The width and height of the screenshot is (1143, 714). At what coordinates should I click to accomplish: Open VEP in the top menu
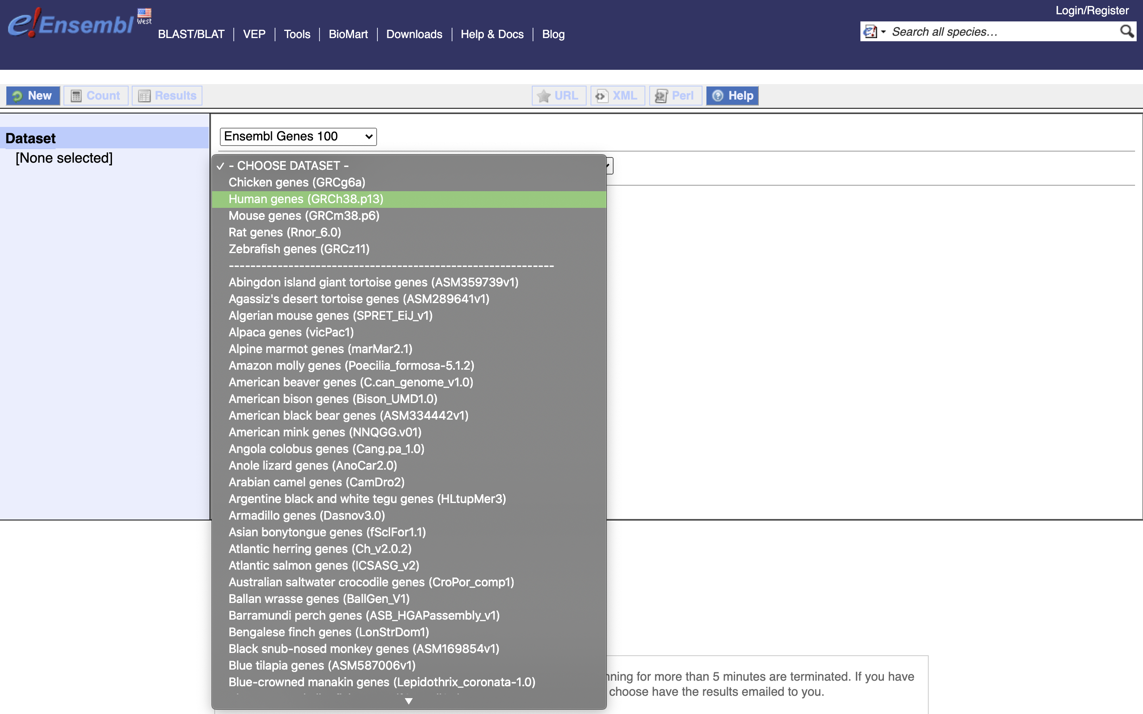pyautogui.click(x=254, y=34)
